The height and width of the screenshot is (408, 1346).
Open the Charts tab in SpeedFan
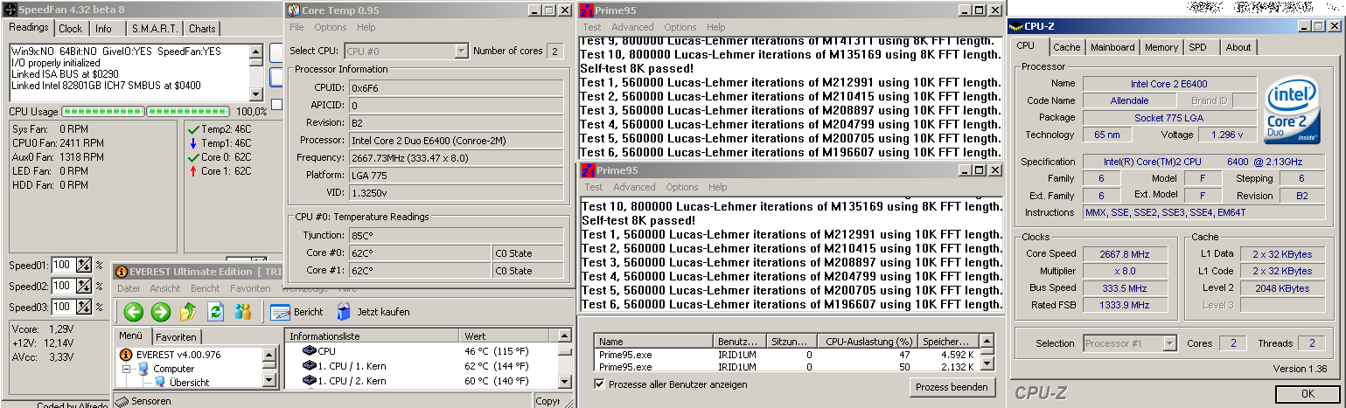203,29
